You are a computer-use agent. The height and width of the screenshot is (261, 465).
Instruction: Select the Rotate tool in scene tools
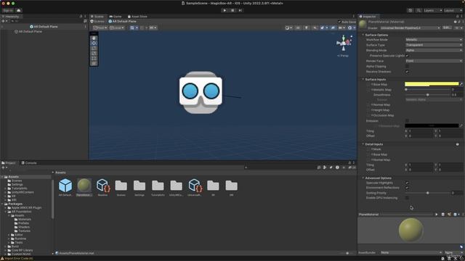[94, 49]
